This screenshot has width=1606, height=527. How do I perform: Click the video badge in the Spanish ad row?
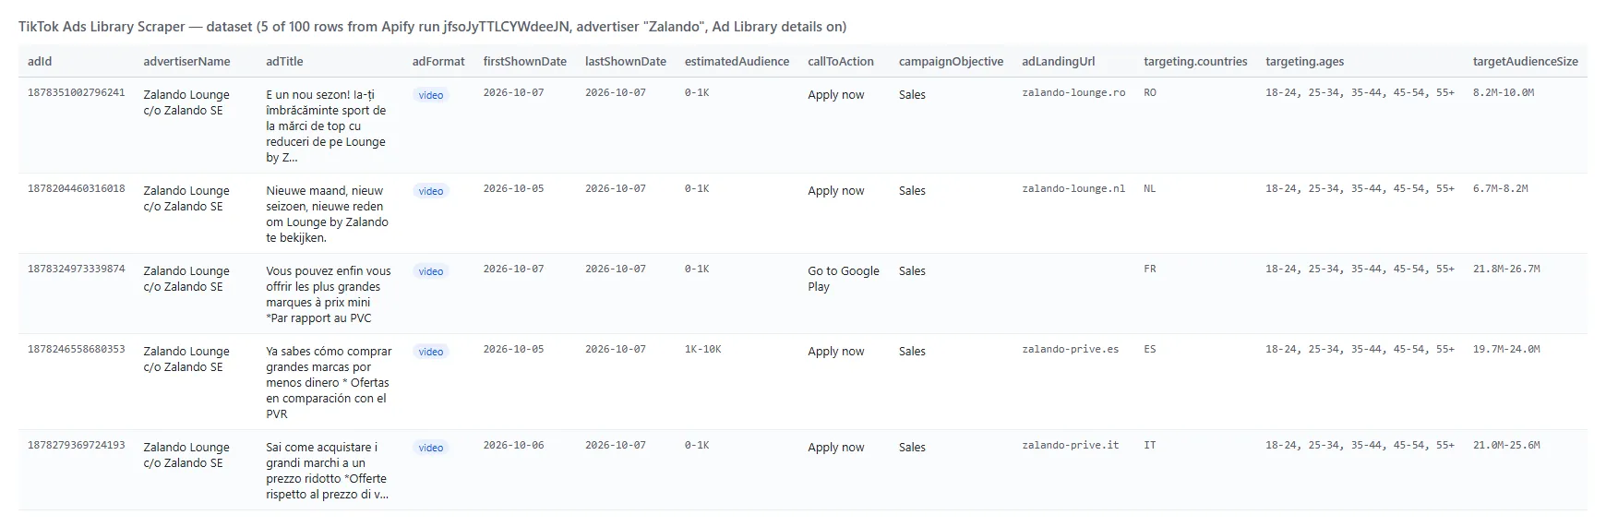click(x=431, y=352)
